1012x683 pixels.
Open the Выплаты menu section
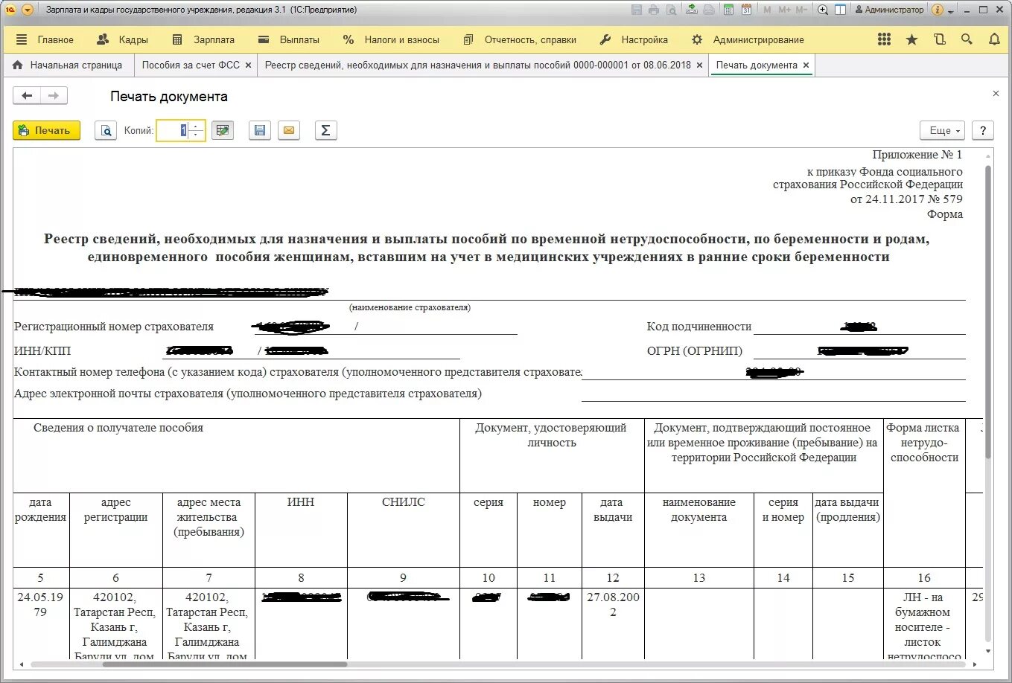coord(289,39)
